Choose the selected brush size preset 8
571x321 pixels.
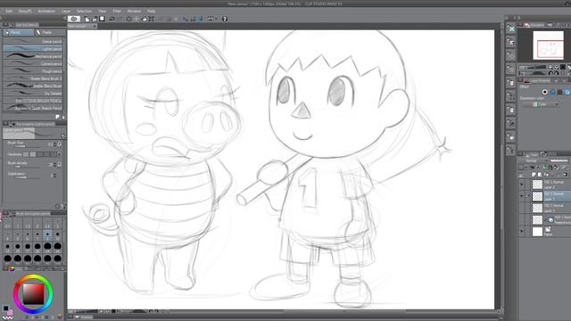(47, 235)
